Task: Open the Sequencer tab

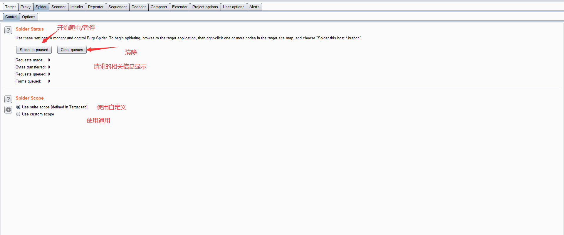Action: (117, 7)
